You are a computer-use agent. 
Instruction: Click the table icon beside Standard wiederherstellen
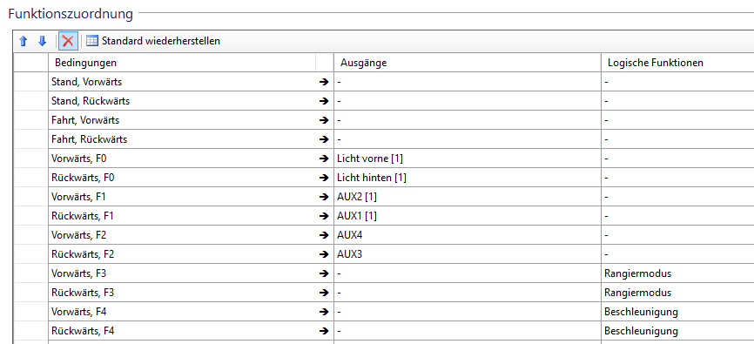tap(91, 41)
